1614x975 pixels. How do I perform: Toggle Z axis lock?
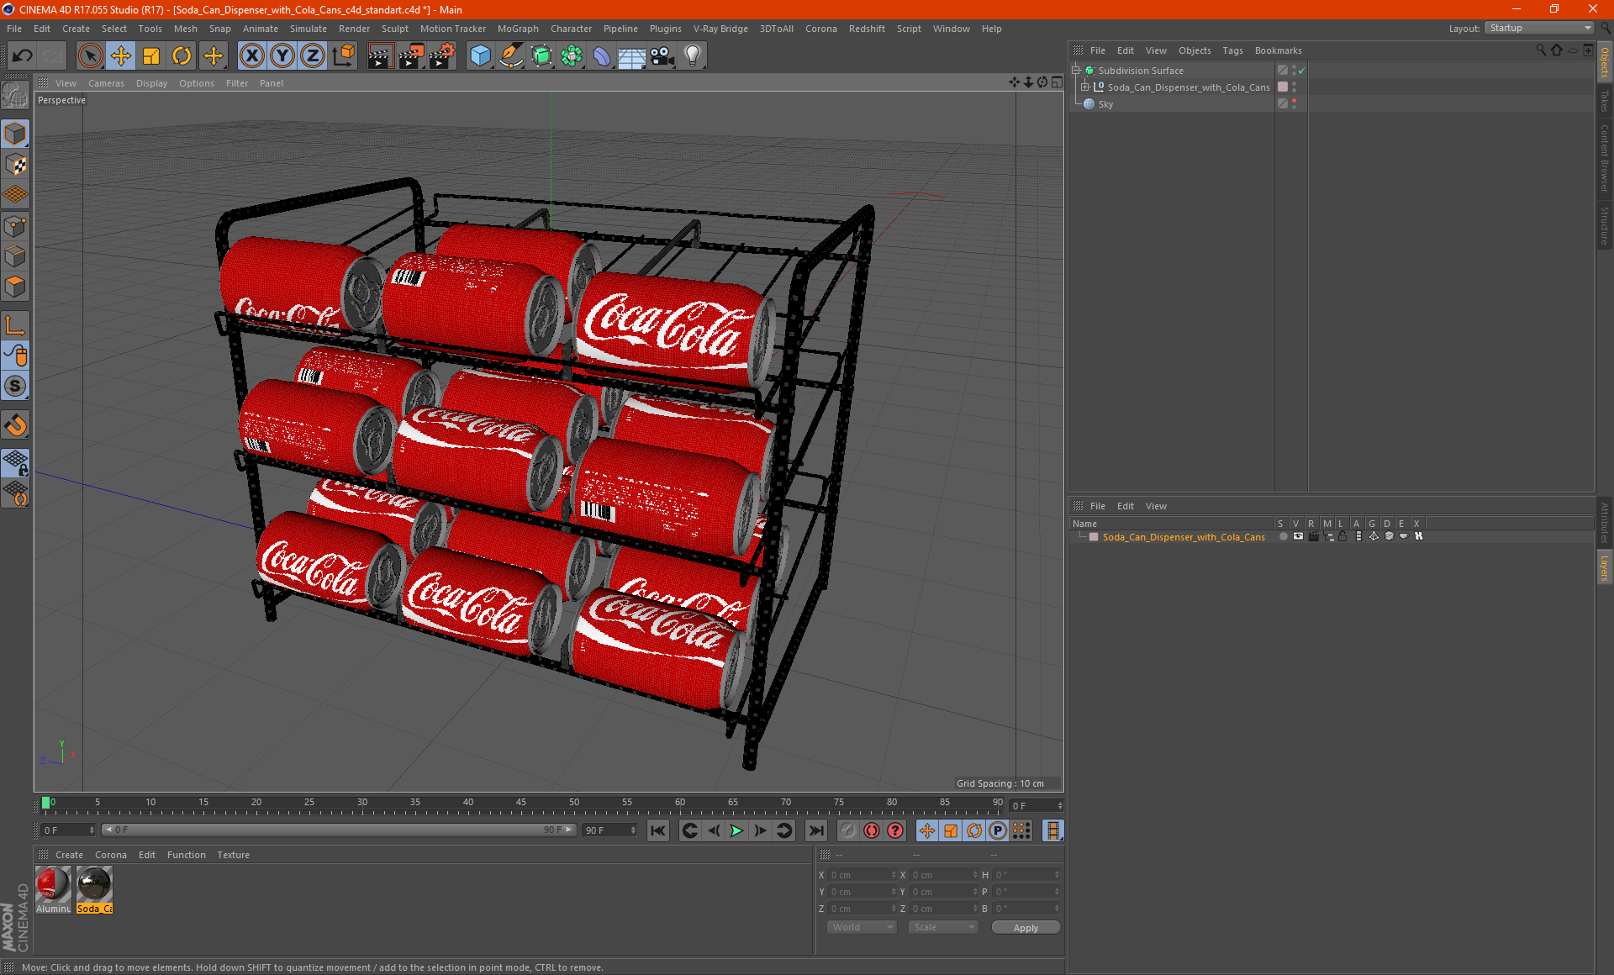point(313,56)
